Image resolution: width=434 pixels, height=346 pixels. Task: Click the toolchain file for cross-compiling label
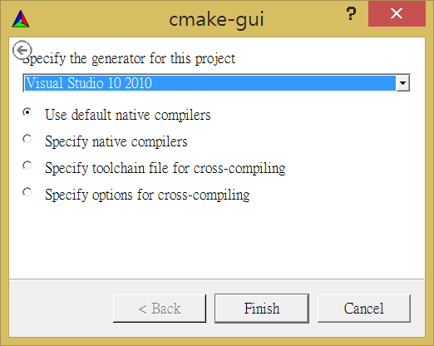point(165,168)
